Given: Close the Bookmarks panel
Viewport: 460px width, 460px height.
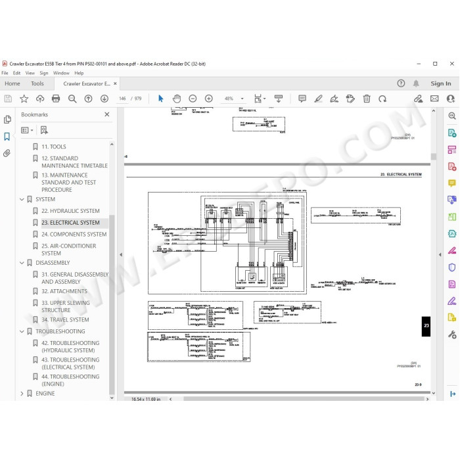Looking at the screenshot, I should [x=107, y=114].
